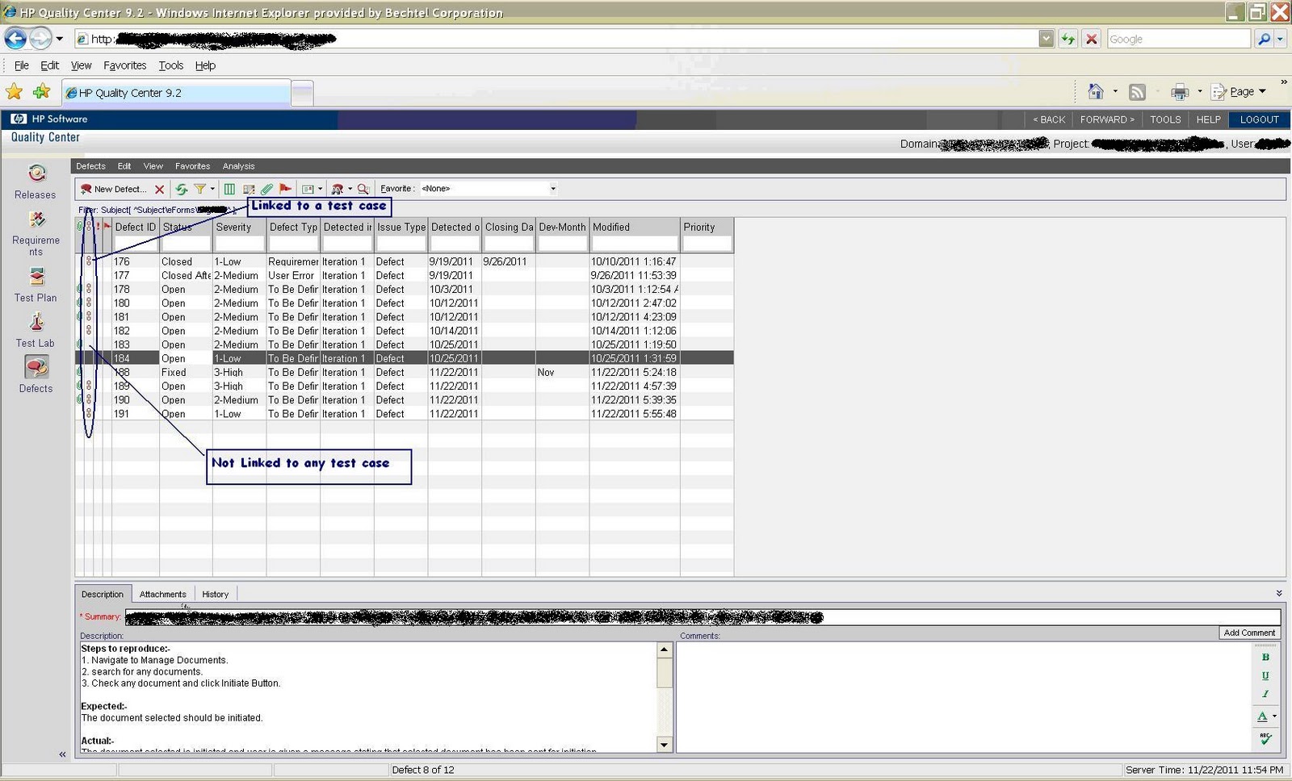Open the Releases module in sidebar
1292x781 pixels.
coord(36,182)
